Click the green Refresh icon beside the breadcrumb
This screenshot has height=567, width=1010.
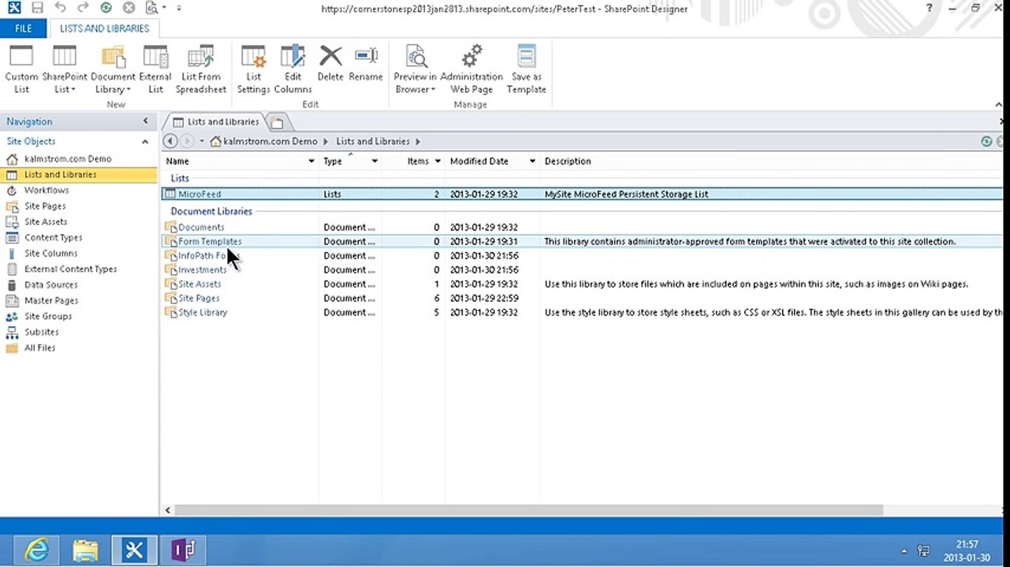[x=986, y=142]
